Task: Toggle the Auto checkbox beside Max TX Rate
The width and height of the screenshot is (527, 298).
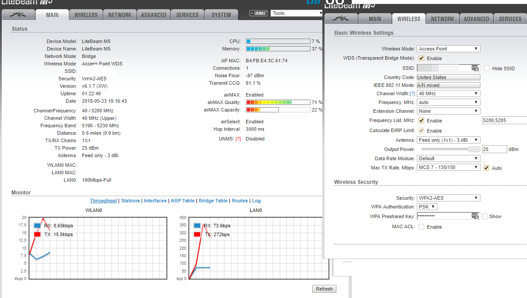Action: (486, 168)
